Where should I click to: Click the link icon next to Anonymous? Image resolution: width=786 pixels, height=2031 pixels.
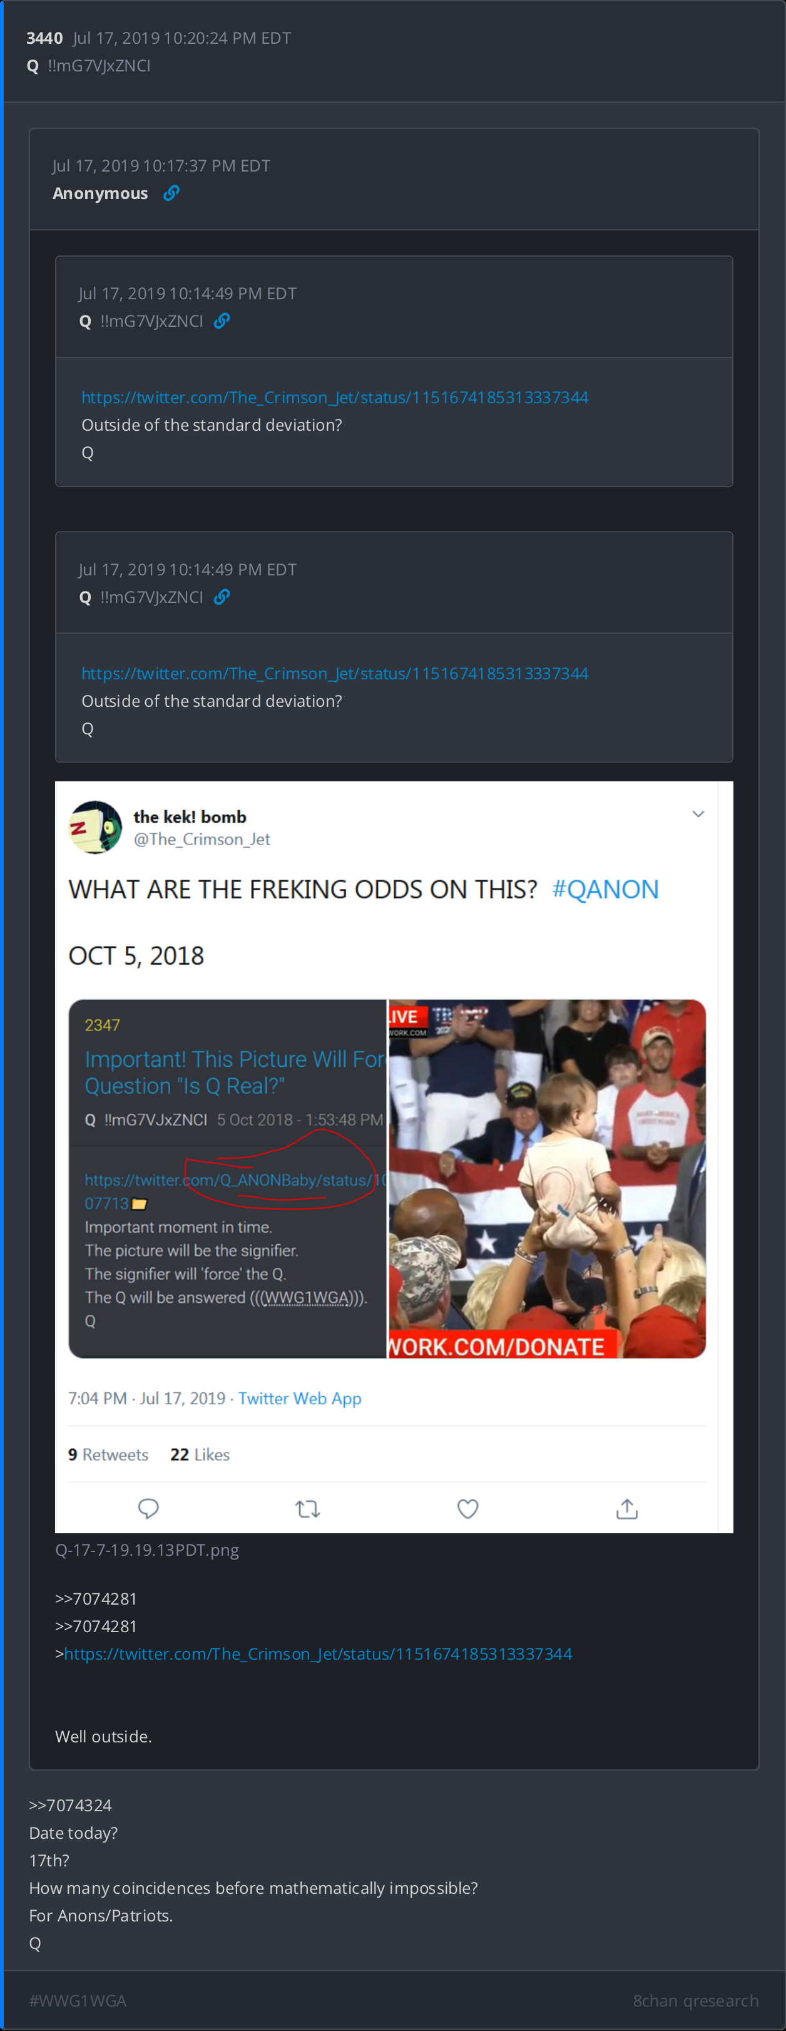(x=171, y=193)
